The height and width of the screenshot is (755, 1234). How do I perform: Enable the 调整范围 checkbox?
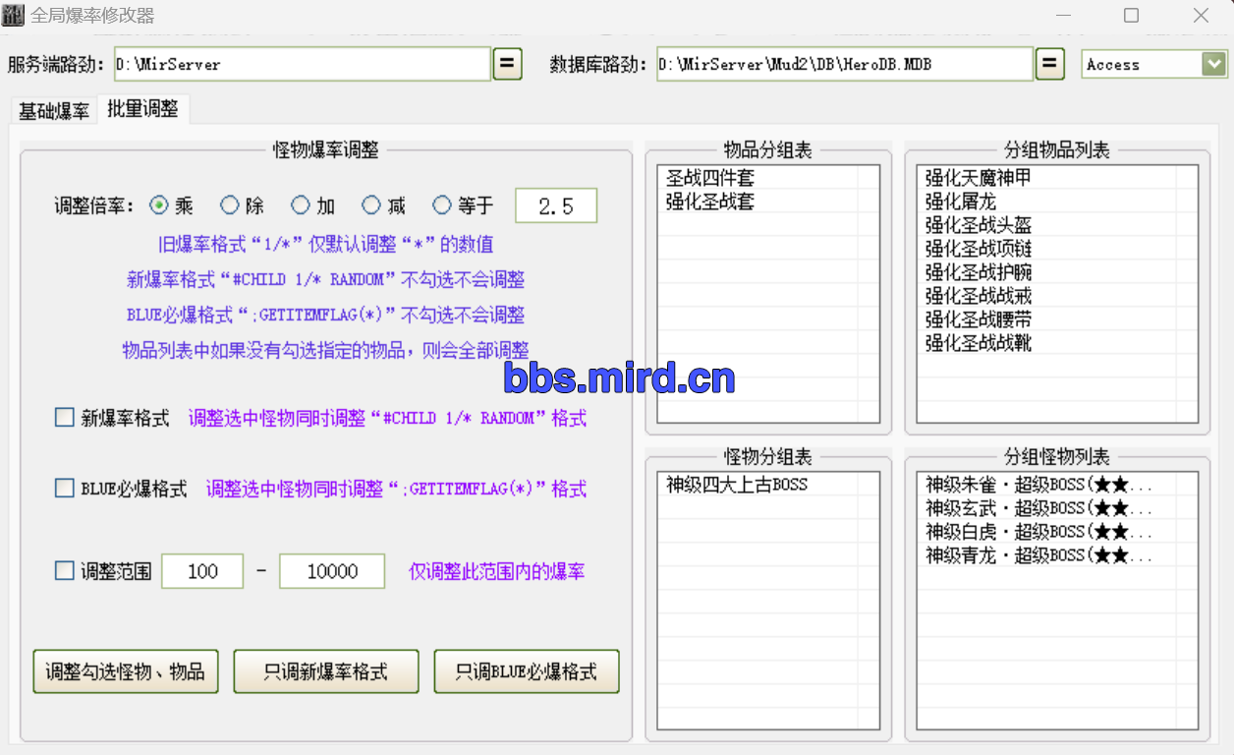tap(65, 570)
